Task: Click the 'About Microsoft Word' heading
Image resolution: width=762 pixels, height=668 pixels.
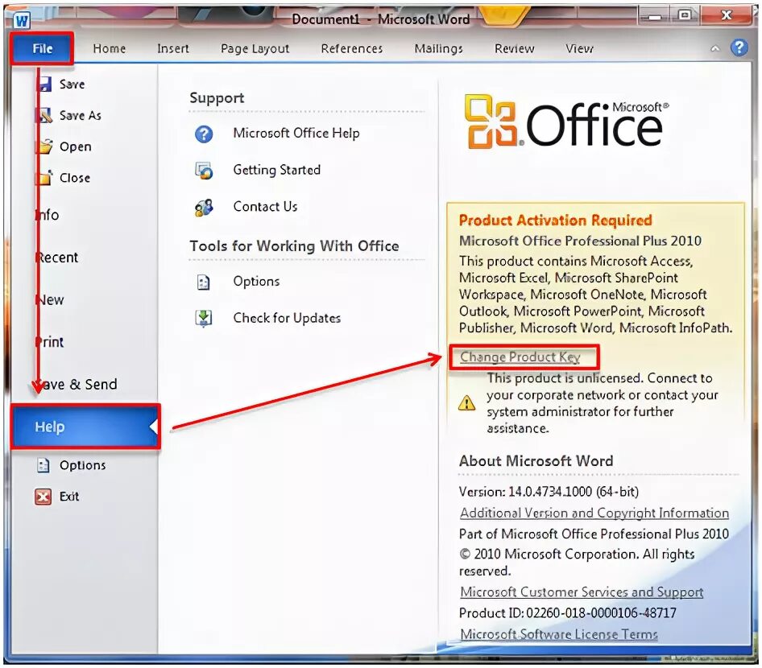Action: [536, 460]
